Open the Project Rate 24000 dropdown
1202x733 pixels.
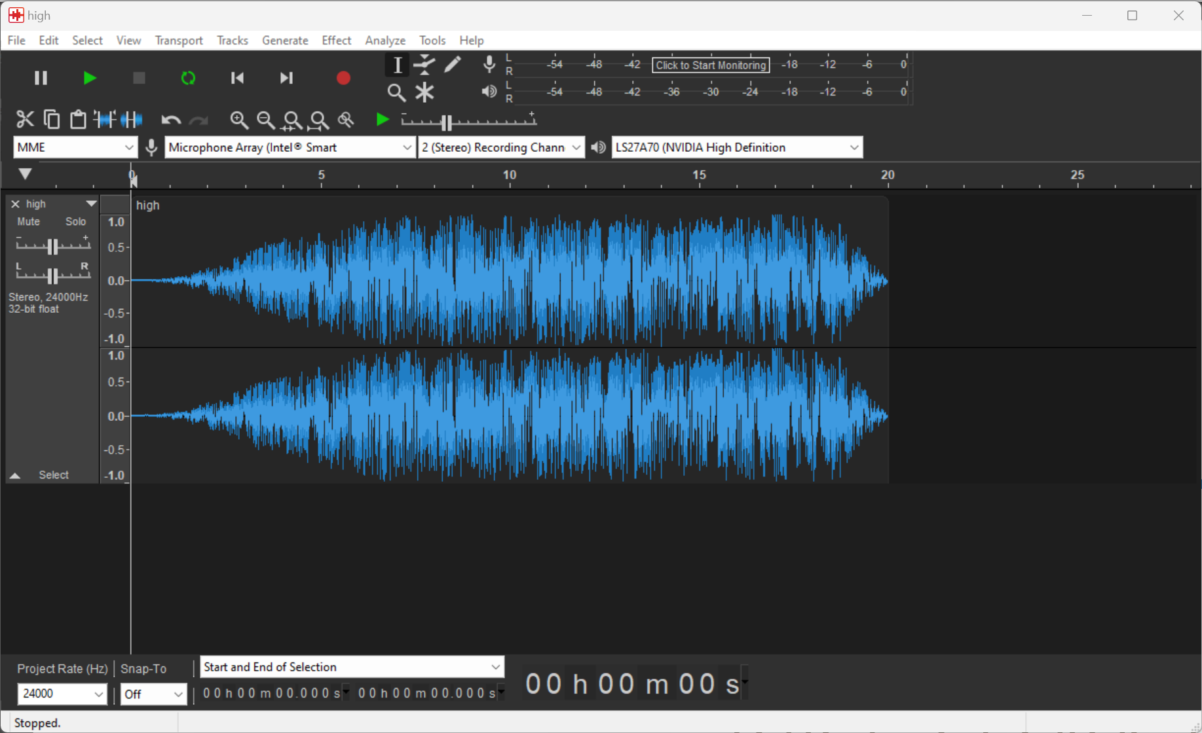coord(62,694)
